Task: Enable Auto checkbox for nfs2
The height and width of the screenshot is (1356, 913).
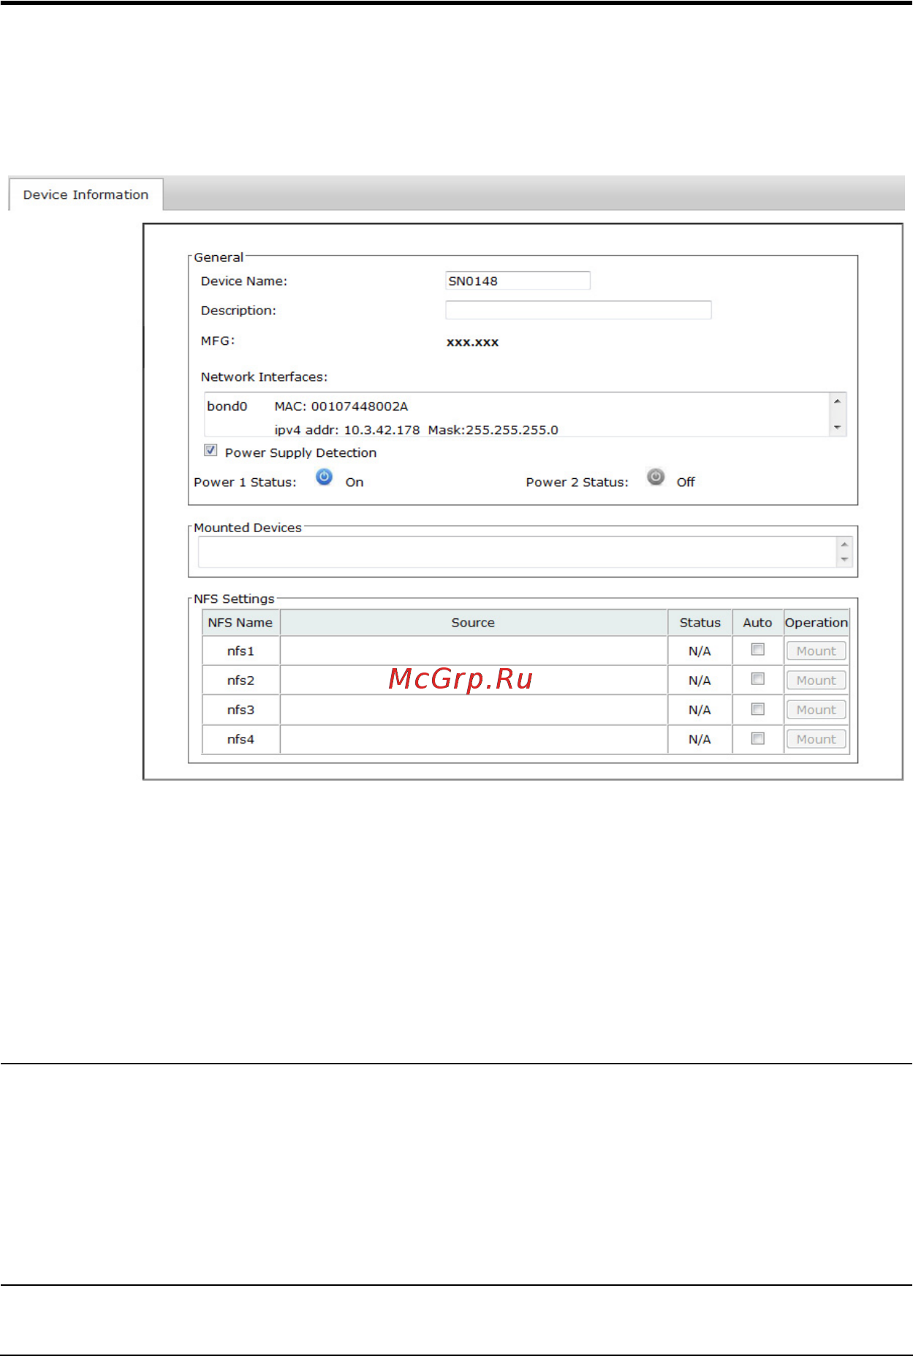Action: tap(758, 679)
